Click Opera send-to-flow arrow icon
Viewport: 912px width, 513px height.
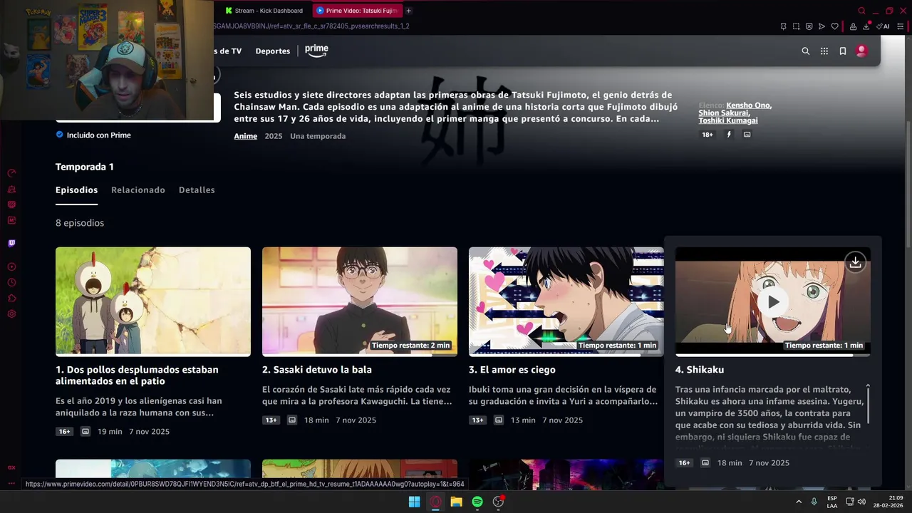822,26
